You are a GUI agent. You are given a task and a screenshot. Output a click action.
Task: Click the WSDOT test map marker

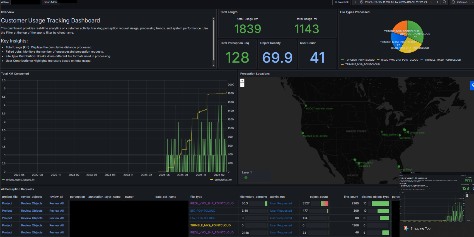point(306,106)
